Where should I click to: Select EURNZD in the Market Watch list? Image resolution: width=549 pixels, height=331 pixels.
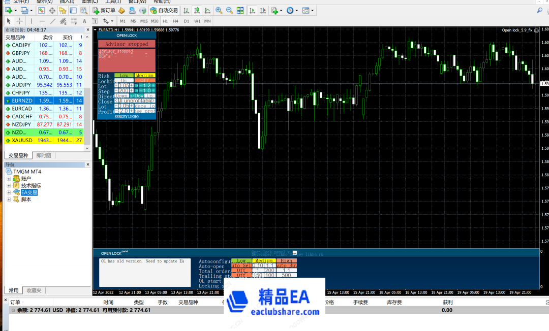(23, 100)
